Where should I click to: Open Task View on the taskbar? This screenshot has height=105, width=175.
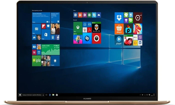point(46,95)
